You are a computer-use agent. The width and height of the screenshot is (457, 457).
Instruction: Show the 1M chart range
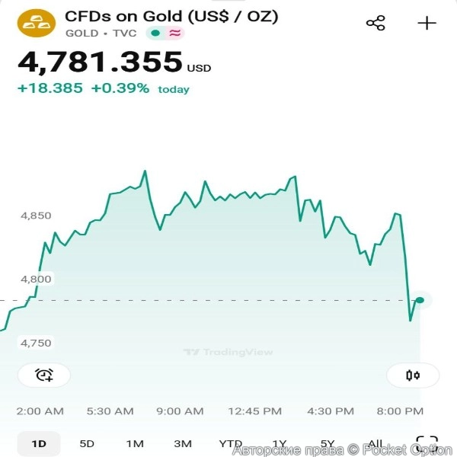(x=135, y=443)
